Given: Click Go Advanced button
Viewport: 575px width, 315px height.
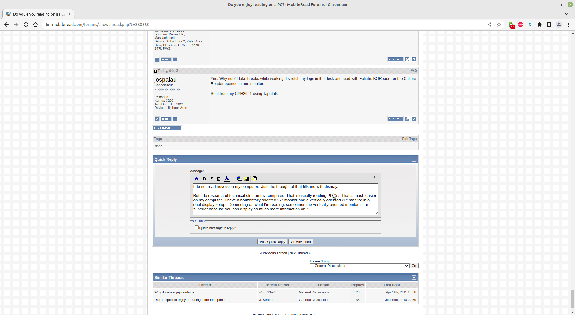Looking at the screenshot, I should (301, 242).
